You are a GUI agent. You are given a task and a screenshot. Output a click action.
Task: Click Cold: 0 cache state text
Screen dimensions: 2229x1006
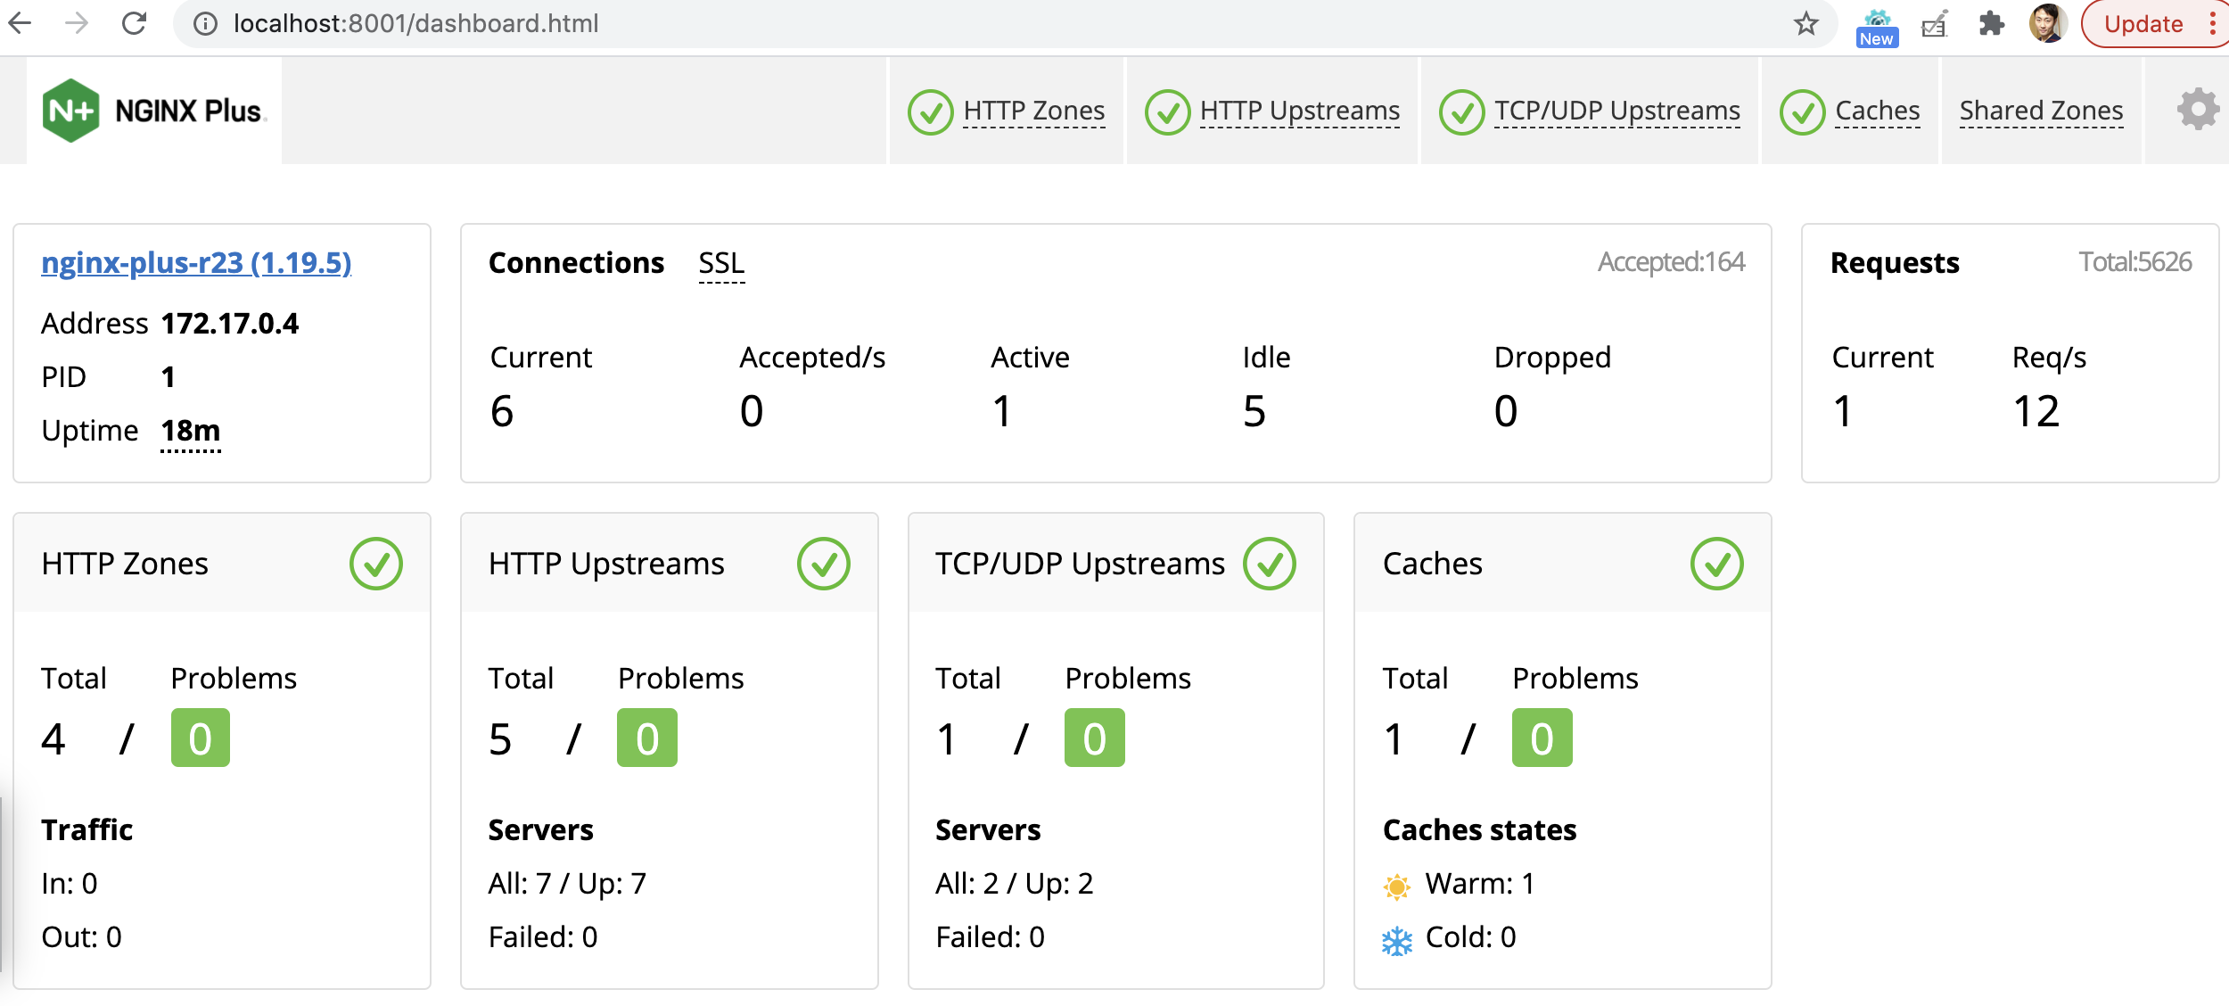[x=1471, y=937]
